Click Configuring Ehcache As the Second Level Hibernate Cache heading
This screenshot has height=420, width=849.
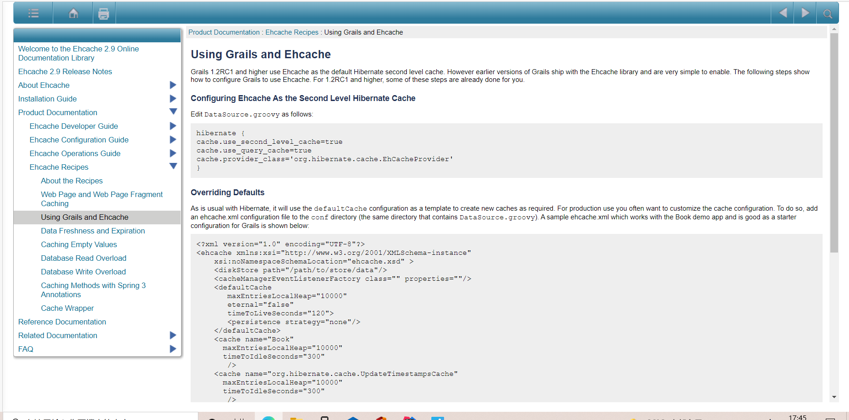303,98
